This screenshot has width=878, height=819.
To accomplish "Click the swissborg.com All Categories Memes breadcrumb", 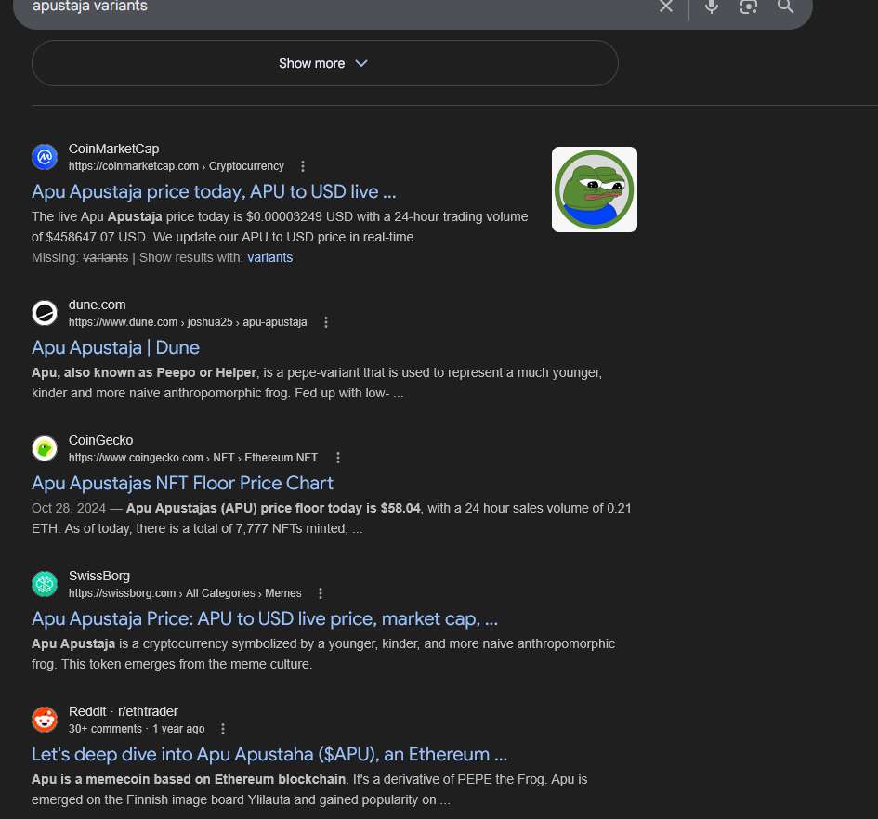I will pos(185,593).
